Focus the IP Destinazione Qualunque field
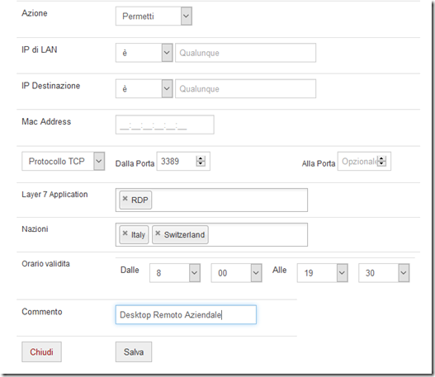Viewport: 435px width, 377px height. click(245, 89)
